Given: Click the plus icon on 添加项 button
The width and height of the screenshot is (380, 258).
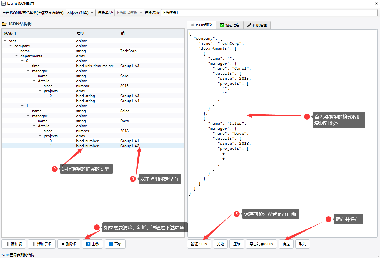Looking at the screenshot, I should tap(8, 244).
